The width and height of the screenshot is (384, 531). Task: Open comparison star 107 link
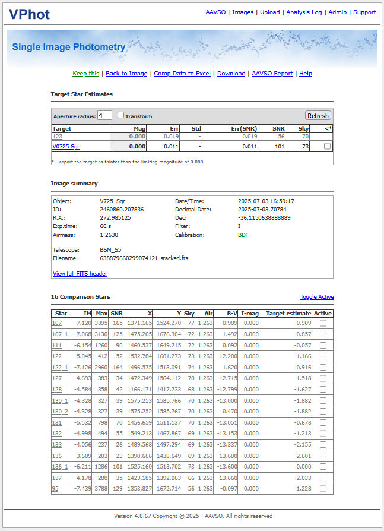coord(57,323)
